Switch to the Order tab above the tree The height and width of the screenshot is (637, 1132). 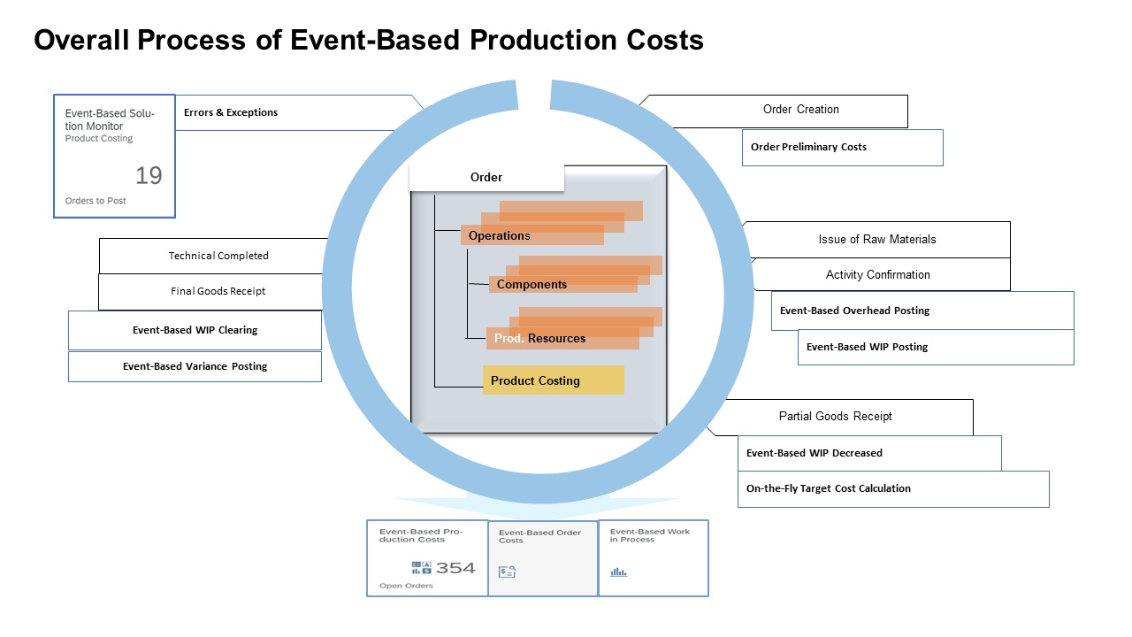486,177
